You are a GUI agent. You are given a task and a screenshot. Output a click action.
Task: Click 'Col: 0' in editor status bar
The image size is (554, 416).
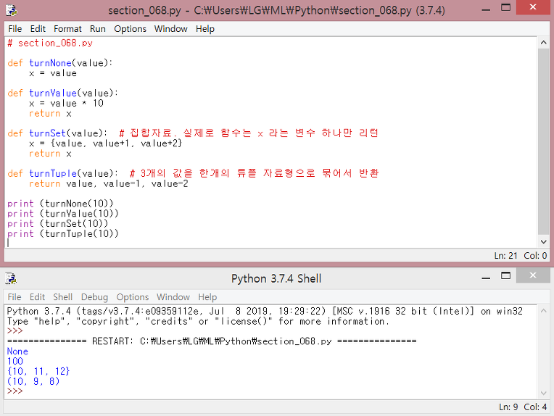click(x=535, y=256)
